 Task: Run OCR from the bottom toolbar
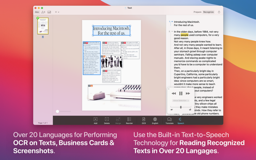click(144, 120)
